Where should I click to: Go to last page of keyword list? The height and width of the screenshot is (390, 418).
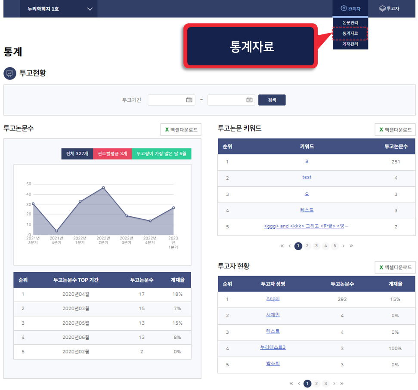[351, 246]
